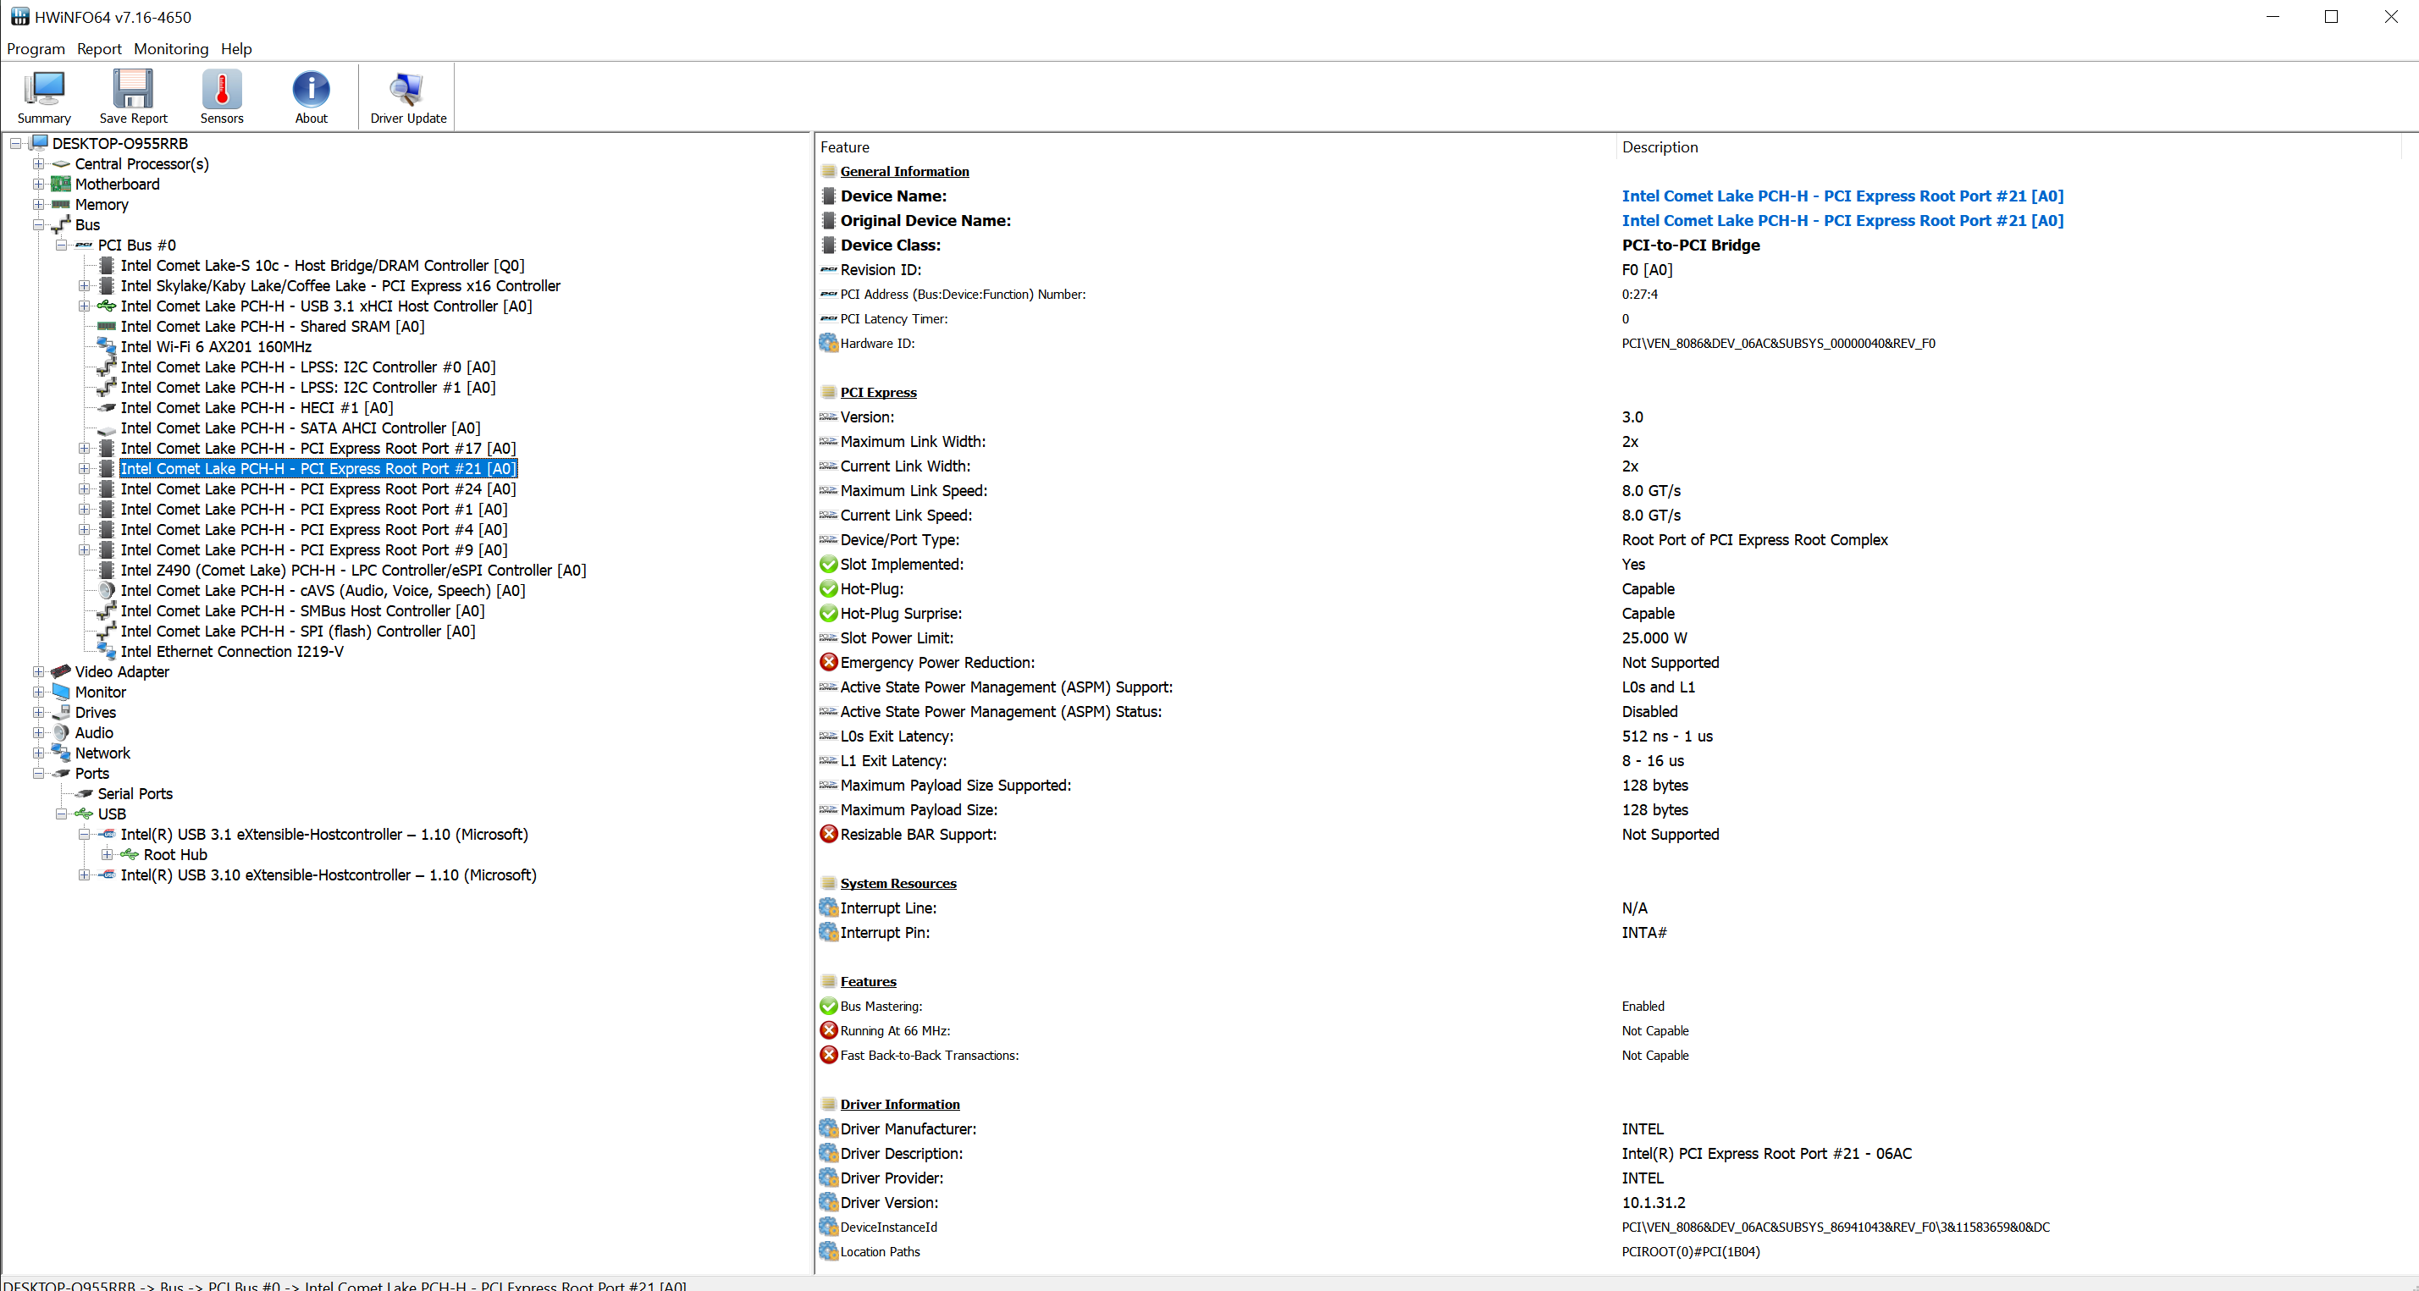
Task: Collapse the PCI Bus #0 node
Action: click(x=61, y=245)
